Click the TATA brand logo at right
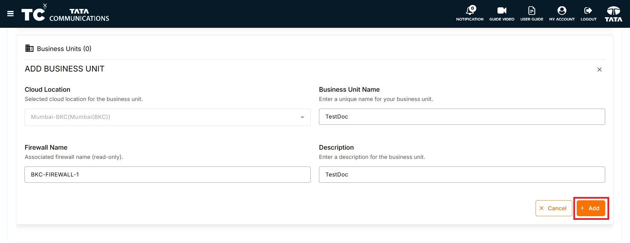Image resolution: width=630 pixels, height=243 pixels. [x=613, y=14]
